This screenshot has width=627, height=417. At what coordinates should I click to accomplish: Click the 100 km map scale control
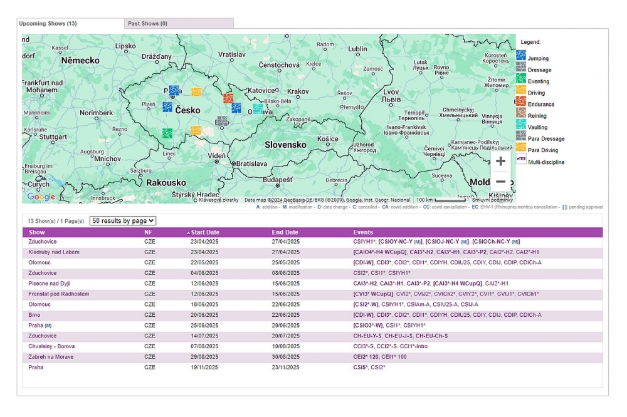pos(441,200)
